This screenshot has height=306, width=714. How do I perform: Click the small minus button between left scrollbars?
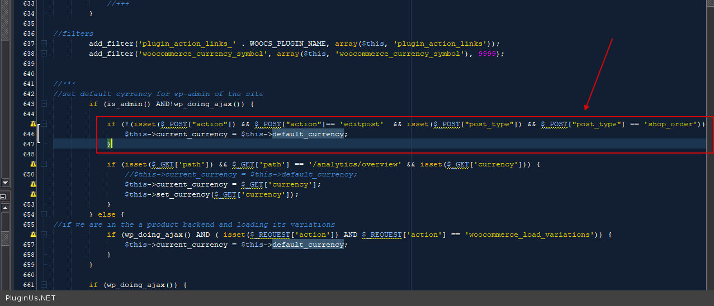pos(3,197)
